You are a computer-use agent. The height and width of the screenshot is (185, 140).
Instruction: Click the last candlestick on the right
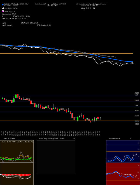(x=100, y=118)
